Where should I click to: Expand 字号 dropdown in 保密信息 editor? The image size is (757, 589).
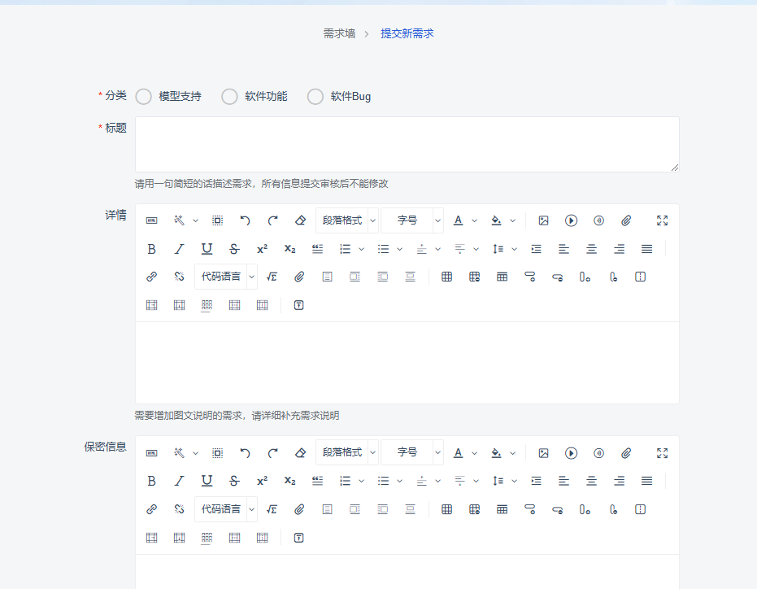click(x=412, y=453)
